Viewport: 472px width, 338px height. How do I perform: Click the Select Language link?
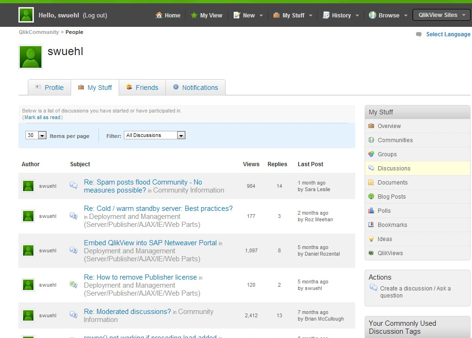coord(448,34)
